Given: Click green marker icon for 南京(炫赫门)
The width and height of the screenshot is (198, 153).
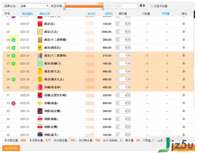Looking at the screenshot, I should point(13,64).
